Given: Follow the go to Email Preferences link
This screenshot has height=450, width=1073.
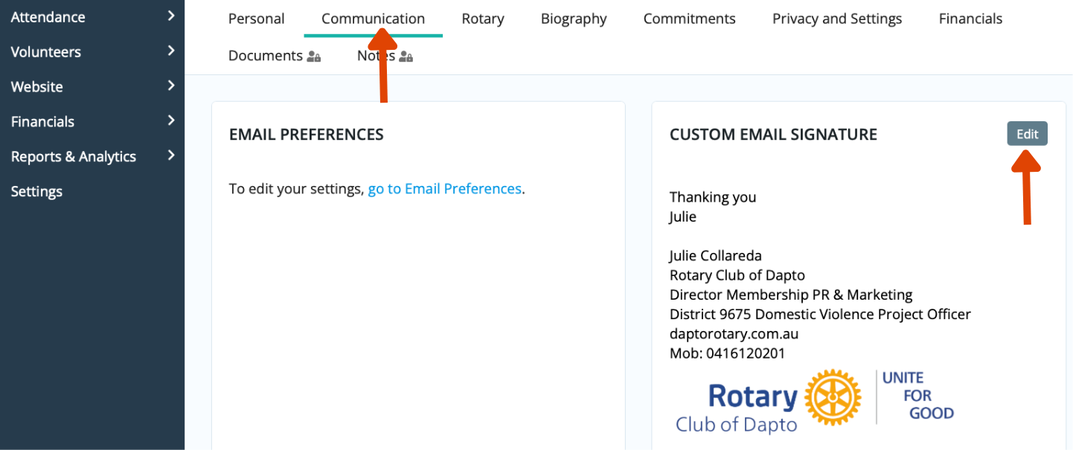Looking at the screenshot, I should pos(444,189).
